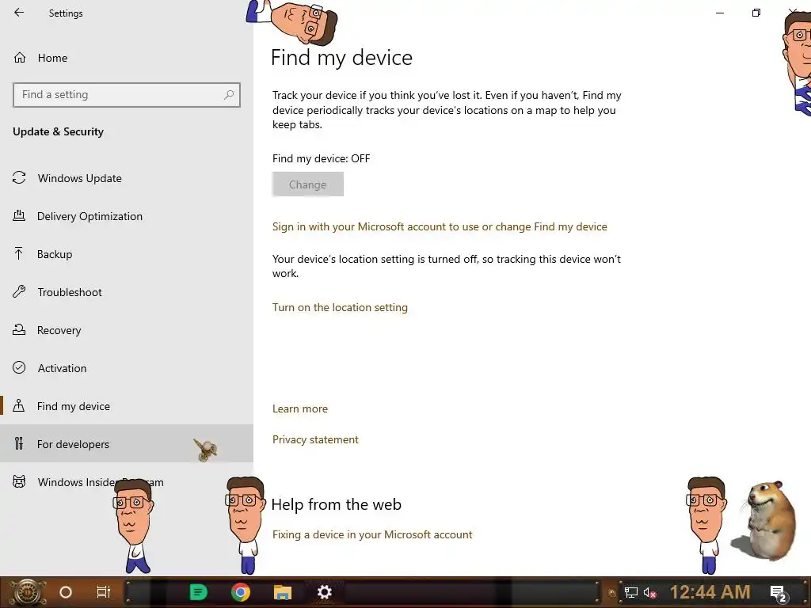
Task: Open Delivery Optimization section
Action: click(126, 216)
